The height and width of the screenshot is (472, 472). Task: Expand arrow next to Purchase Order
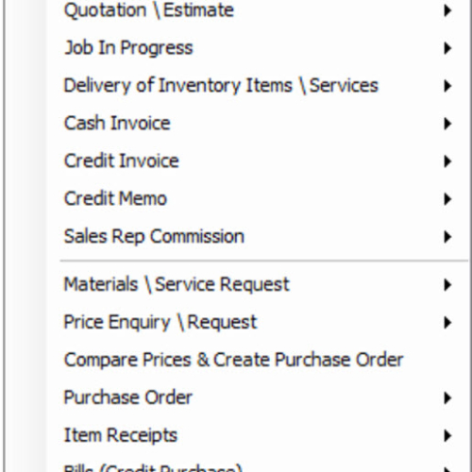click(x=447, y=398)
